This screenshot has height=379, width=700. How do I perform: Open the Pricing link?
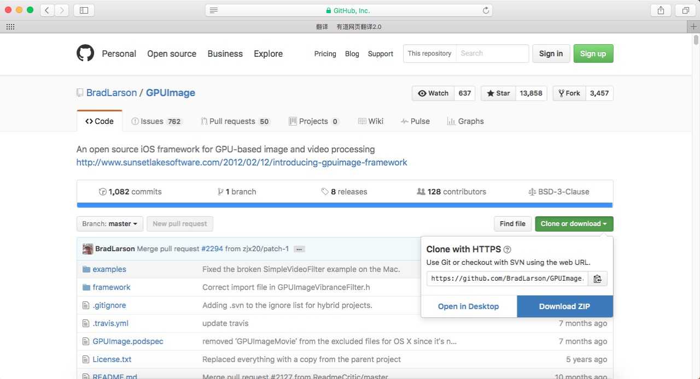click(325, 54)
